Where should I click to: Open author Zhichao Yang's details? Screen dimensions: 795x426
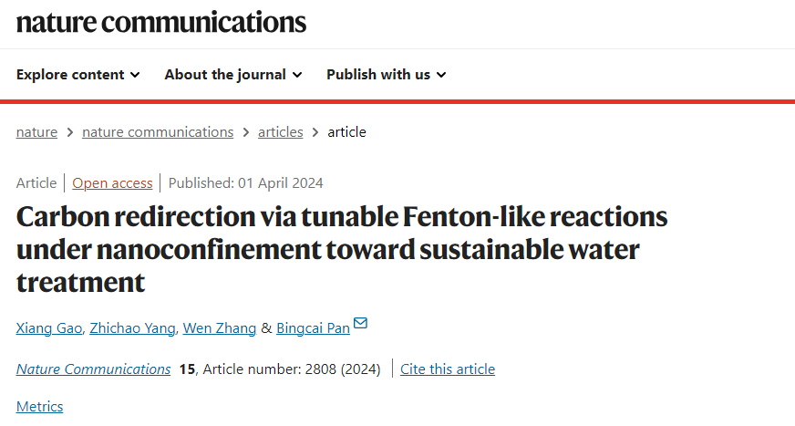(x=132, y=328)
